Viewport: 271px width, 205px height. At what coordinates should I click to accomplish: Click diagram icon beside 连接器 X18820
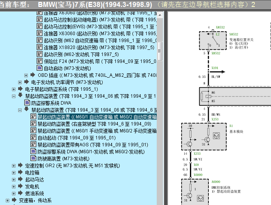(39, 47)
